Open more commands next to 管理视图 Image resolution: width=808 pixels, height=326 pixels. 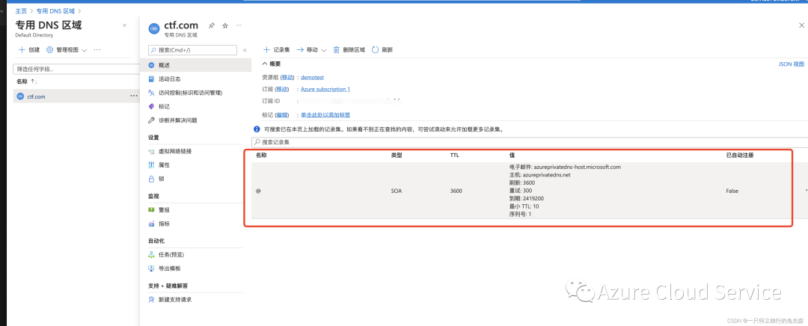click(97, 50)
